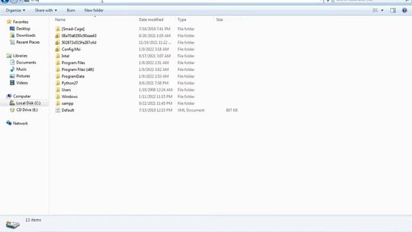
Task: Select the Default XML file icon
Action: click(x=58, y=110)
